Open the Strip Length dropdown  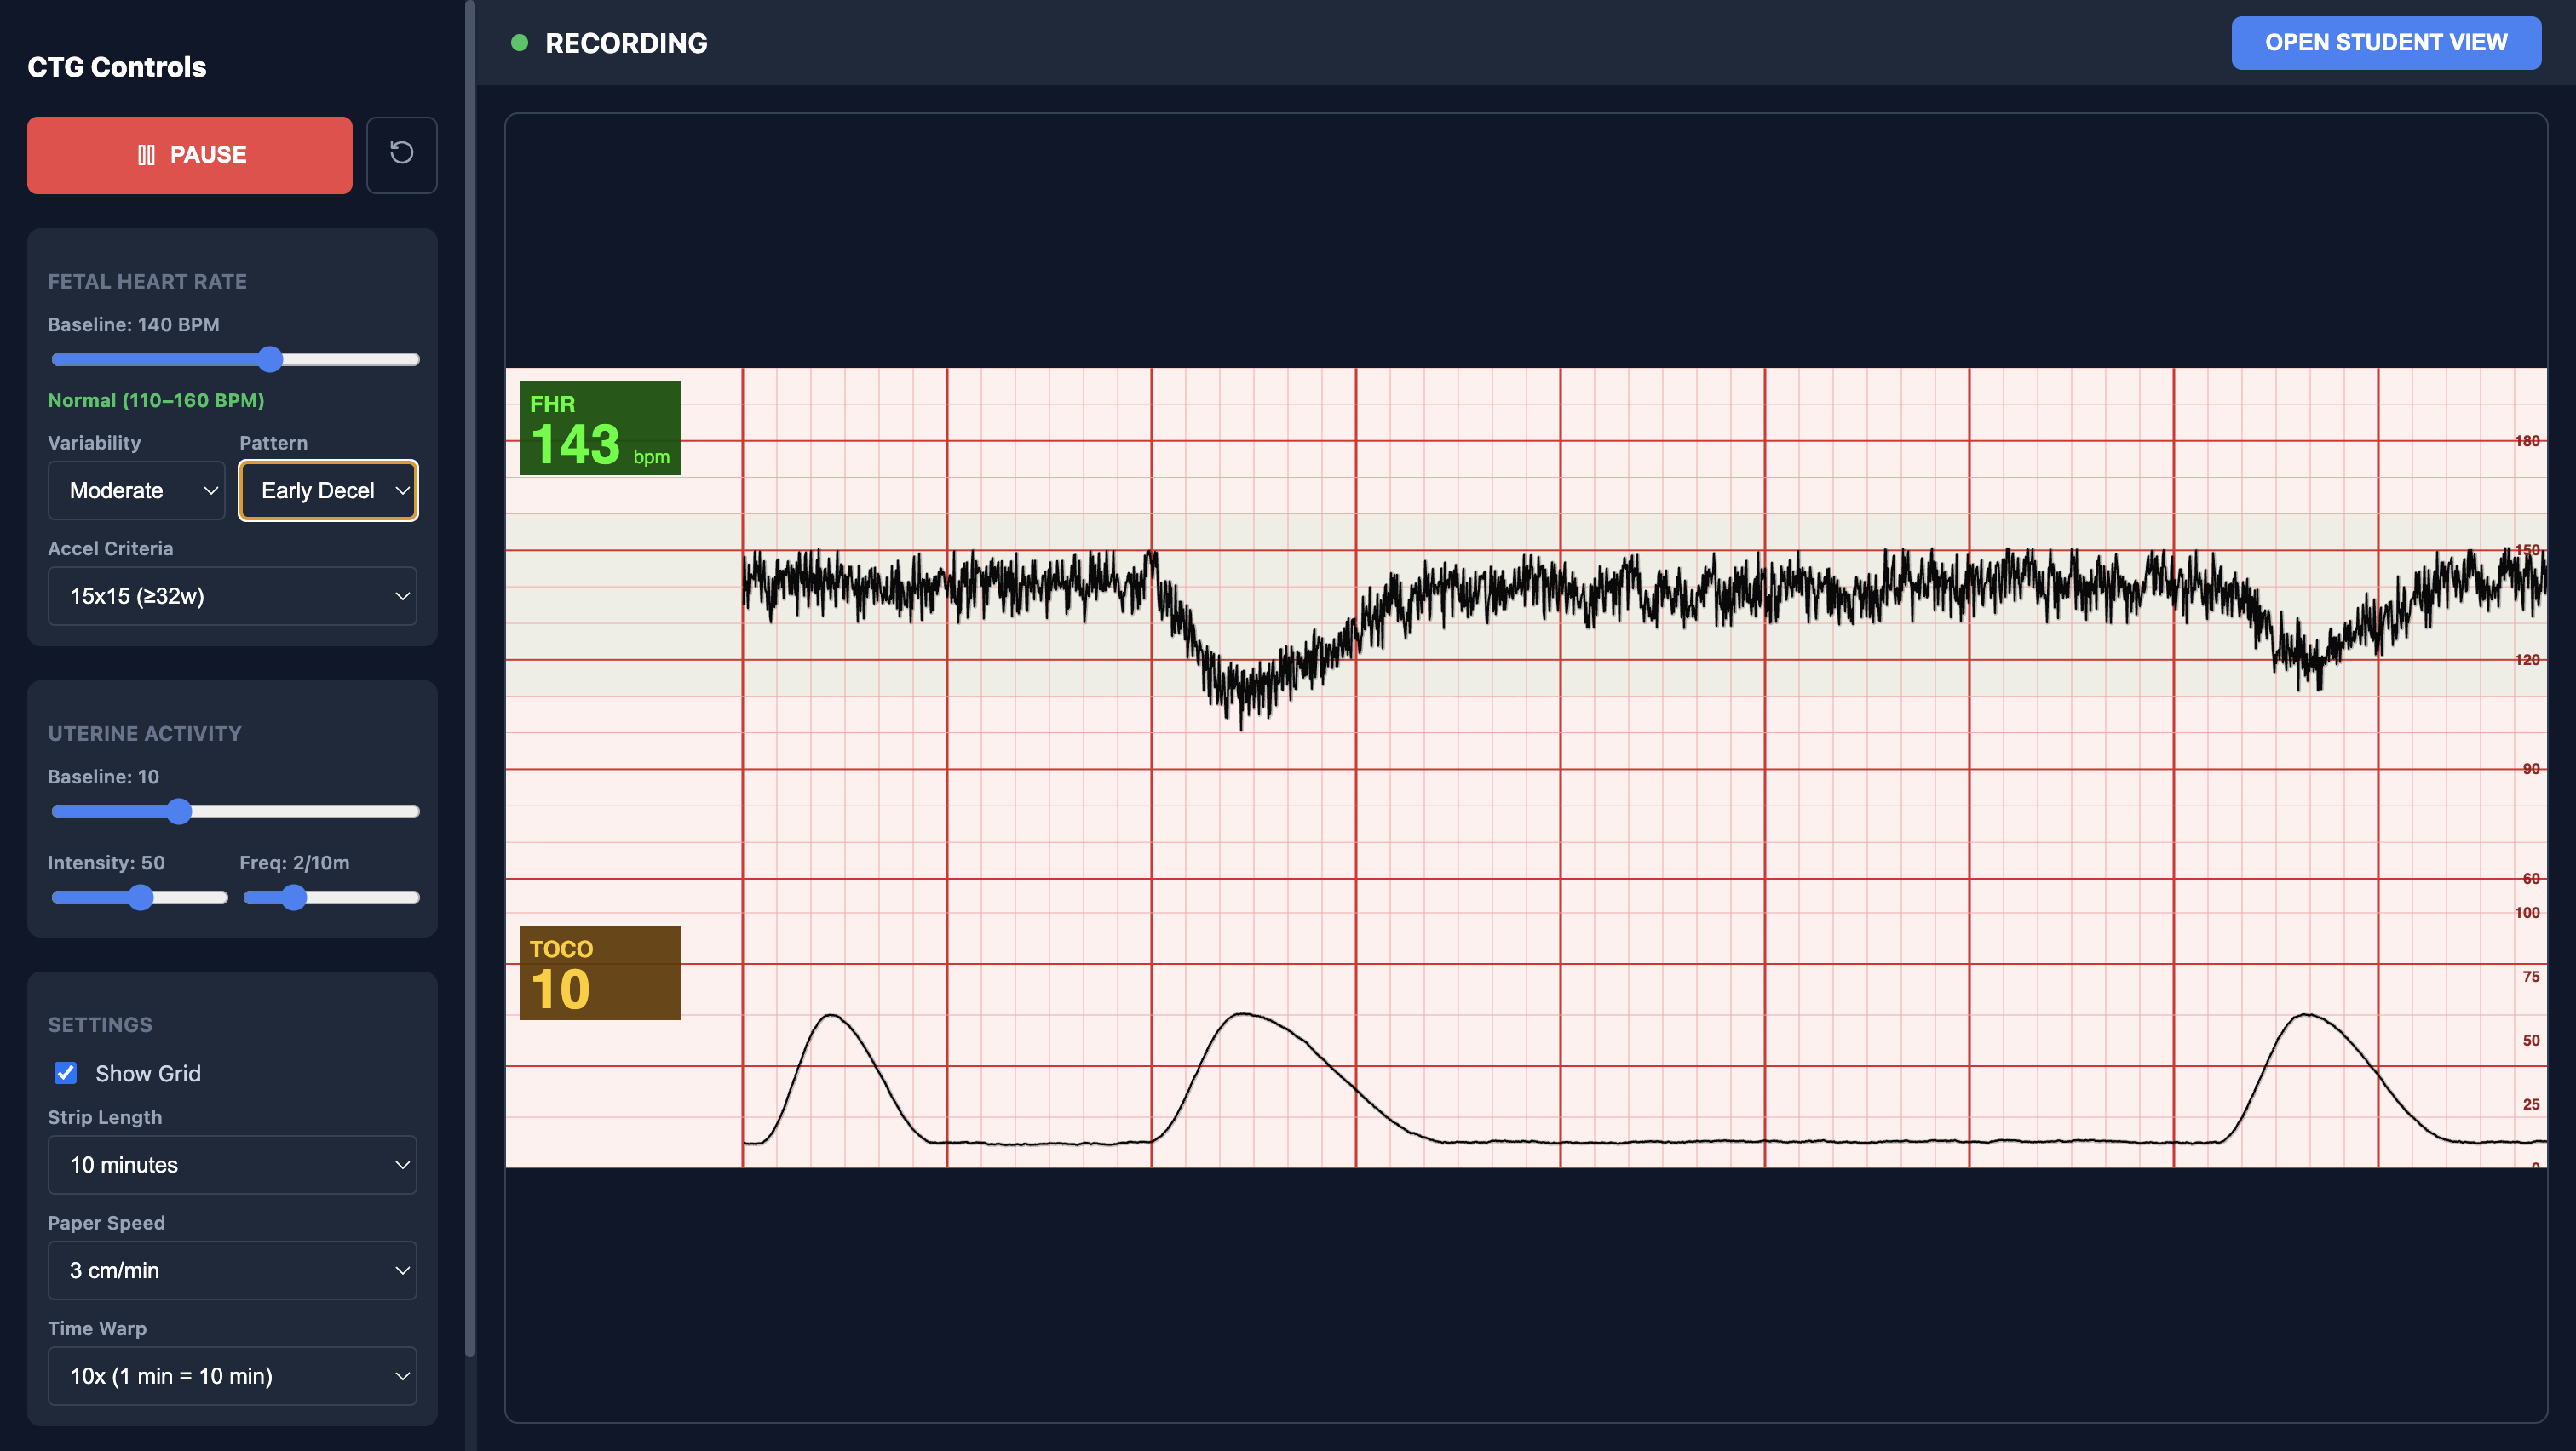pos(232,1165)
